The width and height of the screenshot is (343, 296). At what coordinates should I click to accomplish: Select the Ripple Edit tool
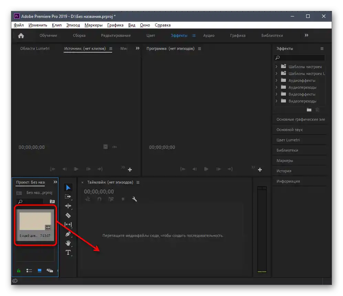(x=68, y=206)
